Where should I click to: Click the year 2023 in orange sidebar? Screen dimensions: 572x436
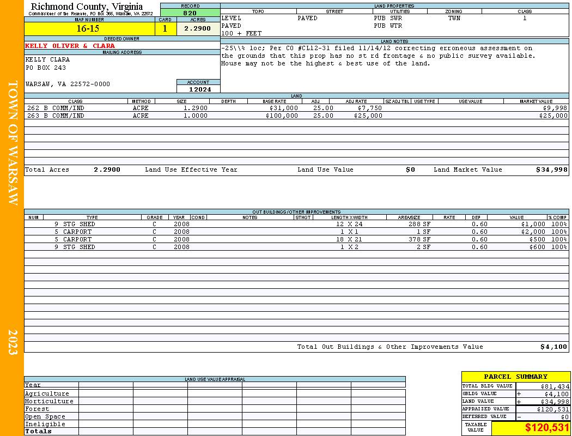[x=13, y=342]
